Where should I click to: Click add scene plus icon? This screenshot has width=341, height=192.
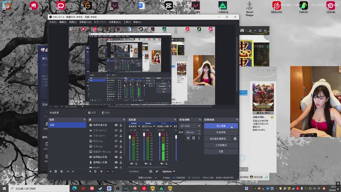(51, 171)
